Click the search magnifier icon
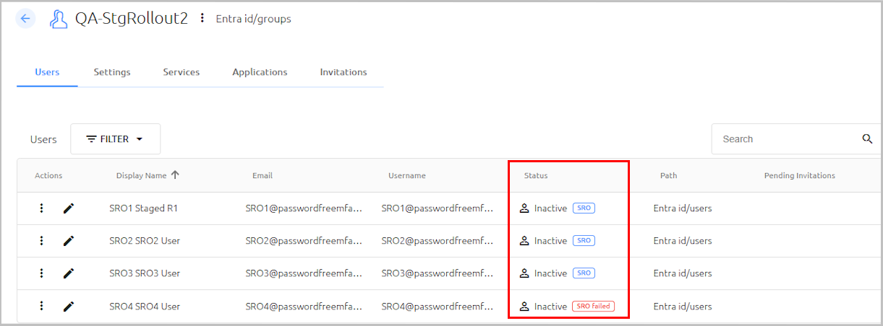Screen dimensions: 883x326 [x=867, y=139]
